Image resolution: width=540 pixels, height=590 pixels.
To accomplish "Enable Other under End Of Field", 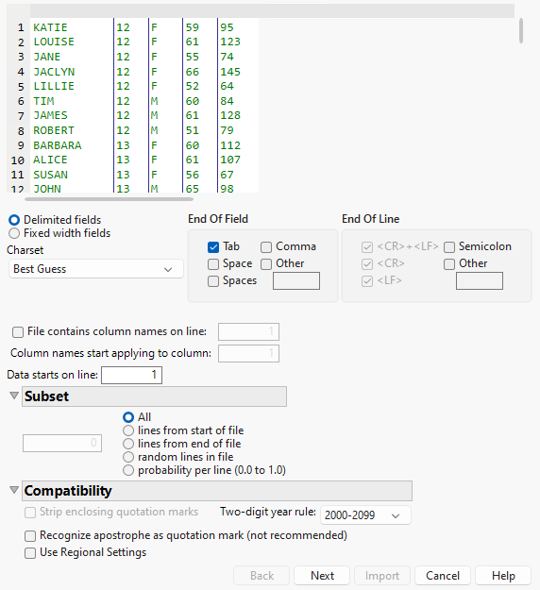I will [266, 264].
